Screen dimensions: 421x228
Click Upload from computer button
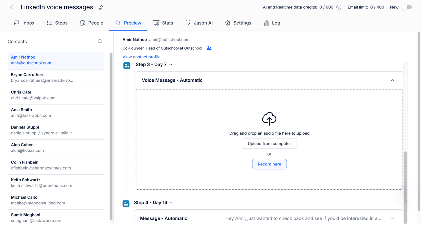coord(269,144)
